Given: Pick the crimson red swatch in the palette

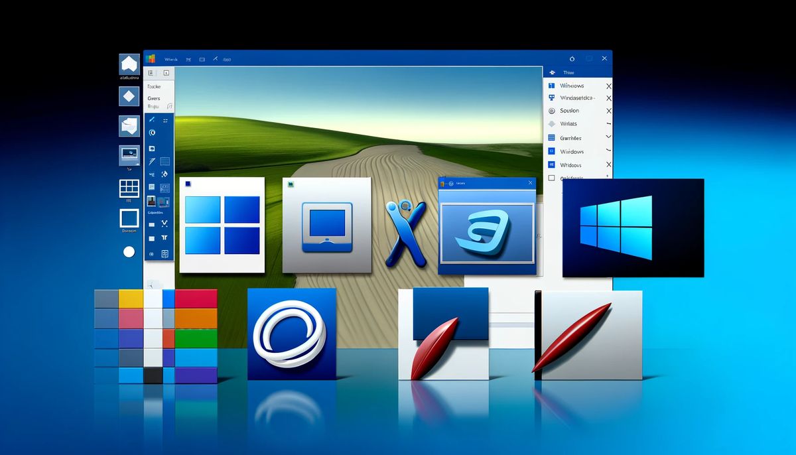Looking at the screenshot, I should click(x=196, y=299).
